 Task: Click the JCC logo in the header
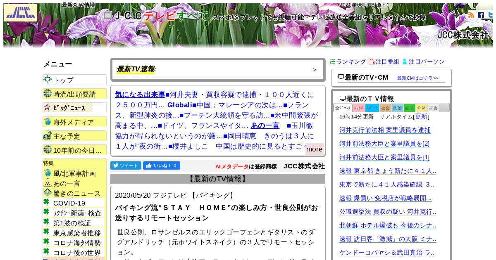[x=21, y=13]
